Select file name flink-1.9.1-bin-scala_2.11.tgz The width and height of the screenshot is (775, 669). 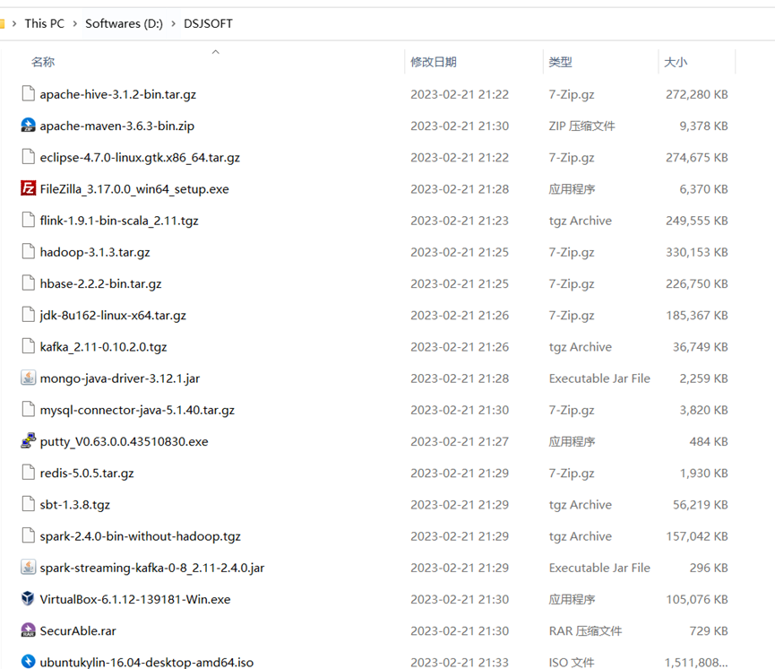click(119, 221)
